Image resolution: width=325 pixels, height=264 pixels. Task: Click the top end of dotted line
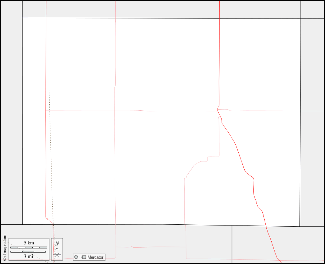pos(49,88)
